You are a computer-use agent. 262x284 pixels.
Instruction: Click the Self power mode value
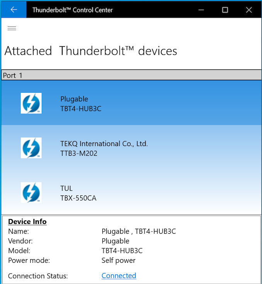coord(118,260)
